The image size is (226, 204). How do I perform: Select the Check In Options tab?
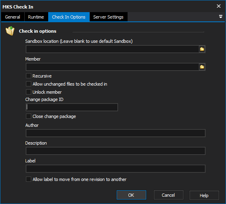click(x=69, y=17)
